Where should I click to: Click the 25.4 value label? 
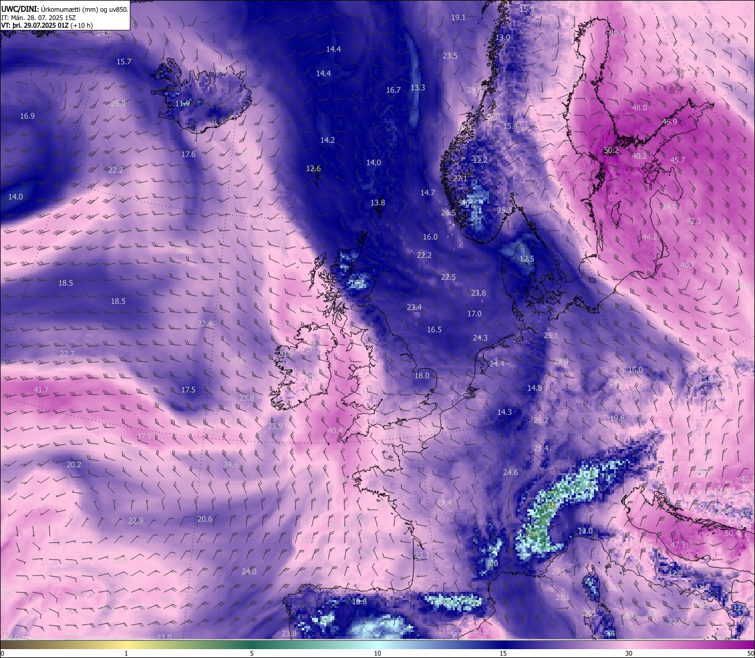point(541,449)
